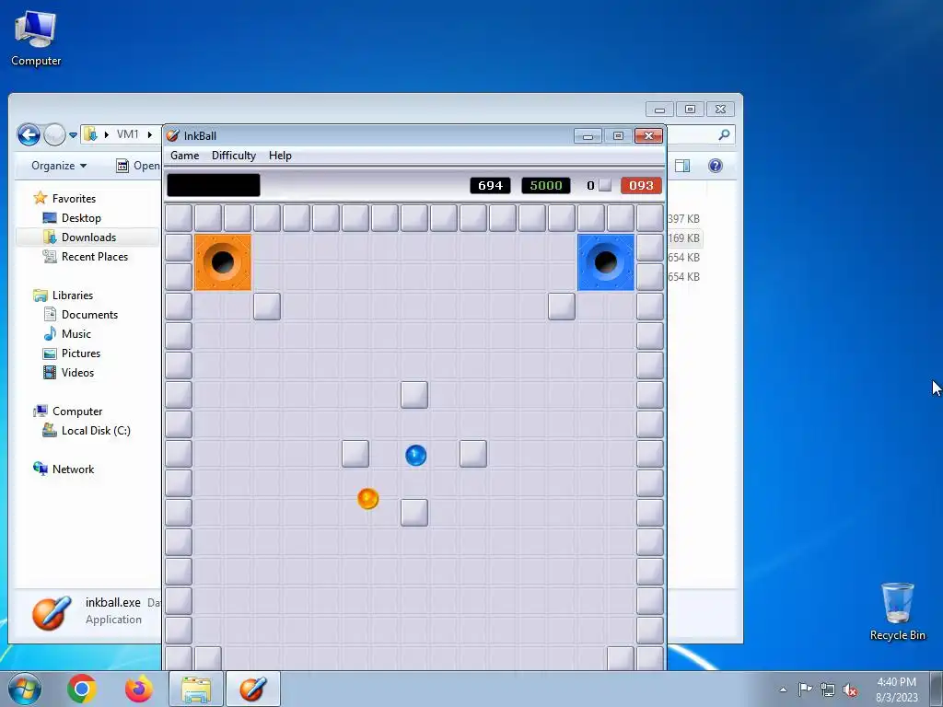The image size is (943, 707).
Task: Click the Explorer search magnifier icon
Action: click(x=724, y=134)
